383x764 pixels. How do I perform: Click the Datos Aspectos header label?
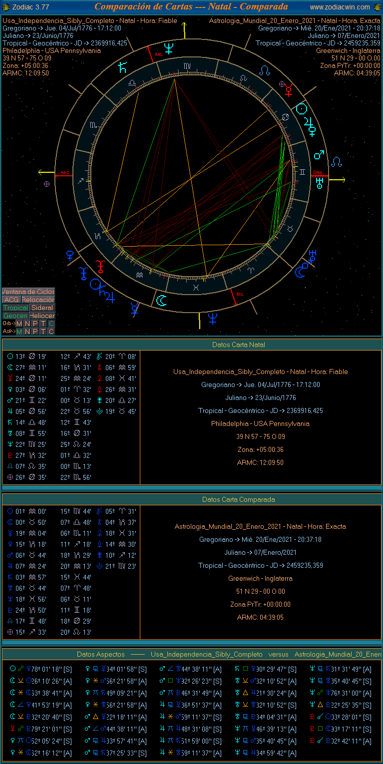(x=101, y=654)
